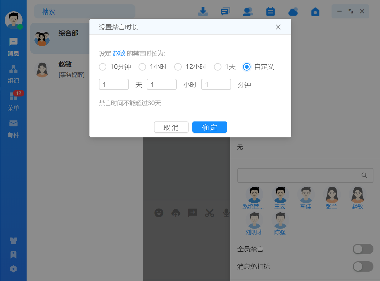Click the download inbox icon in top toolbar

coord(203,12)
